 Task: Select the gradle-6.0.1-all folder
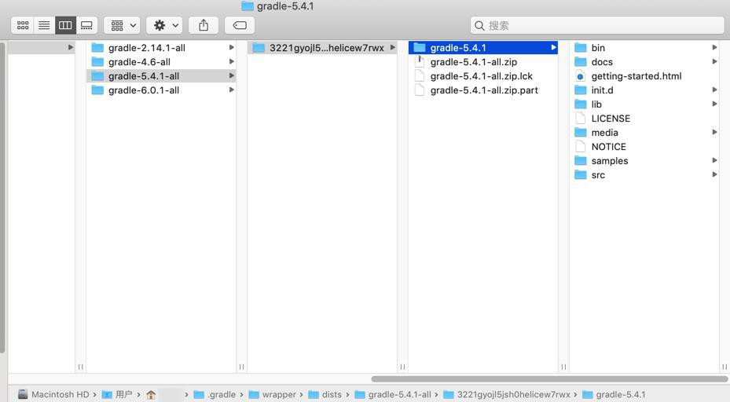161,90
